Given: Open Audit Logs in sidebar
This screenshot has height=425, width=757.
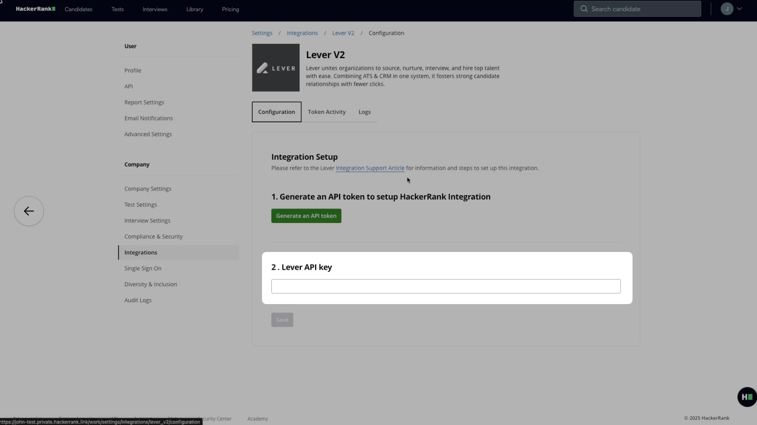Looking at the screenshot, I should (x=138, y=300).
